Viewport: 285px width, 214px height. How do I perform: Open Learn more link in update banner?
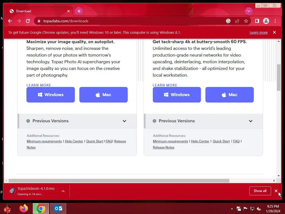[x=259, y=33]
